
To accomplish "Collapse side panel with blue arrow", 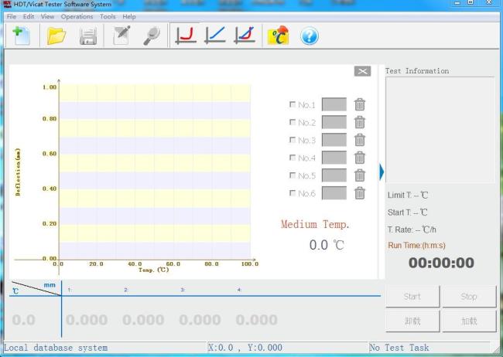I will pos(382,171).
